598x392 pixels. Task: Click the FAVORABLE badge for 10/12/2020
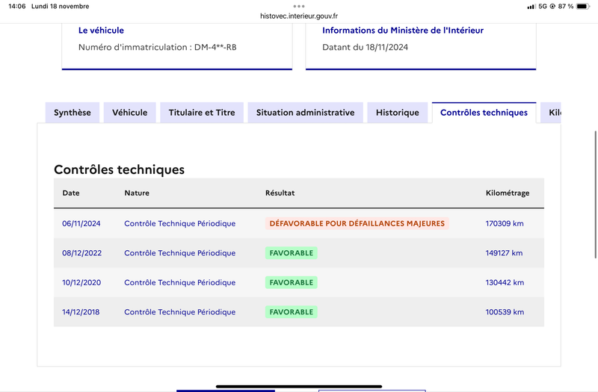292,283
